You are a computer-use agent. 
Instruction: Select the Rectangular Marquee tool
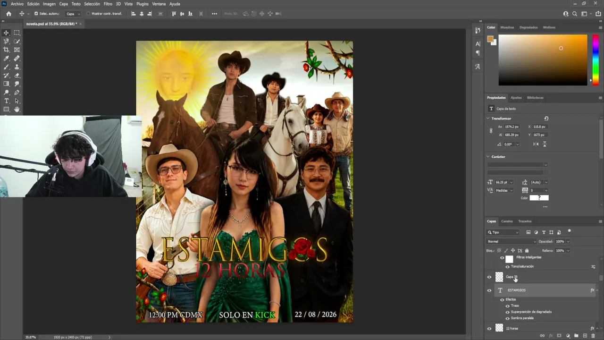pyautogui.click(x=17, y=33)
